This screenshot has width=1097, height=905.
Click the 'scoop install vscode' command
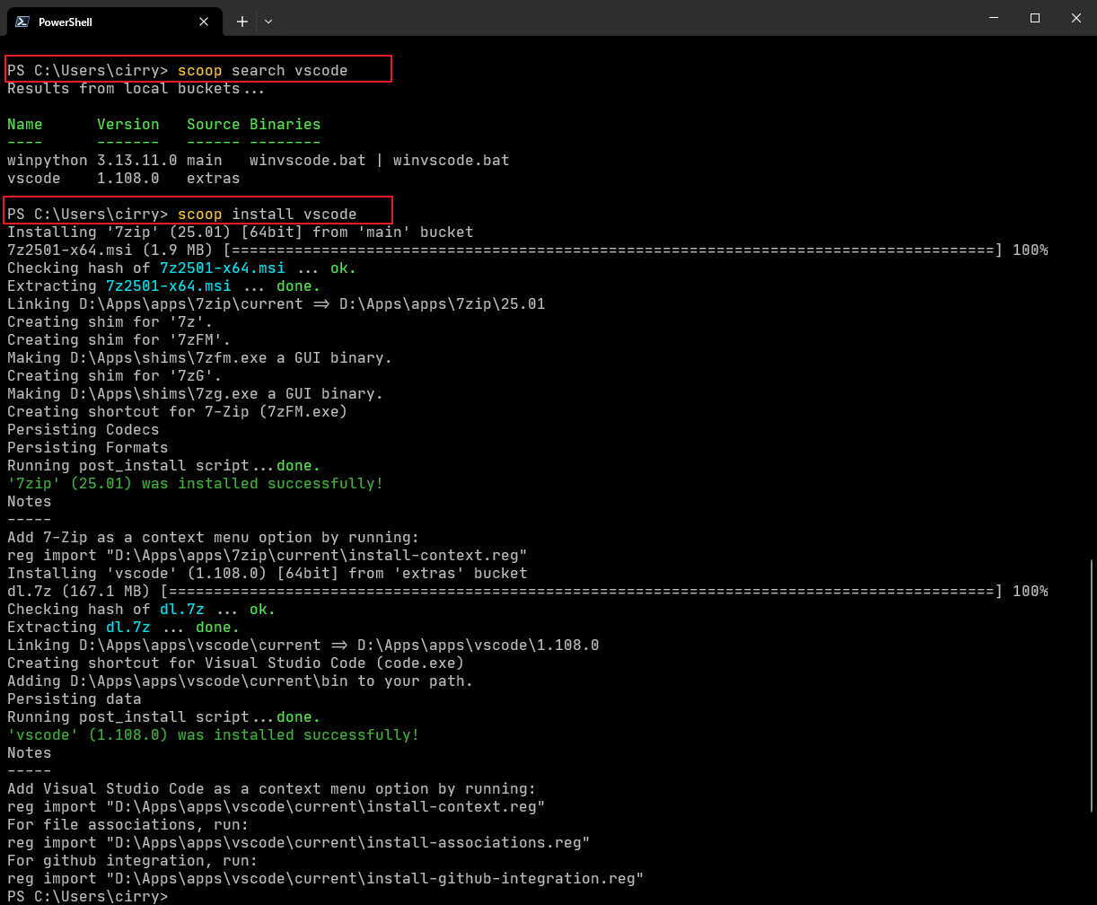(x=267, y=214)
